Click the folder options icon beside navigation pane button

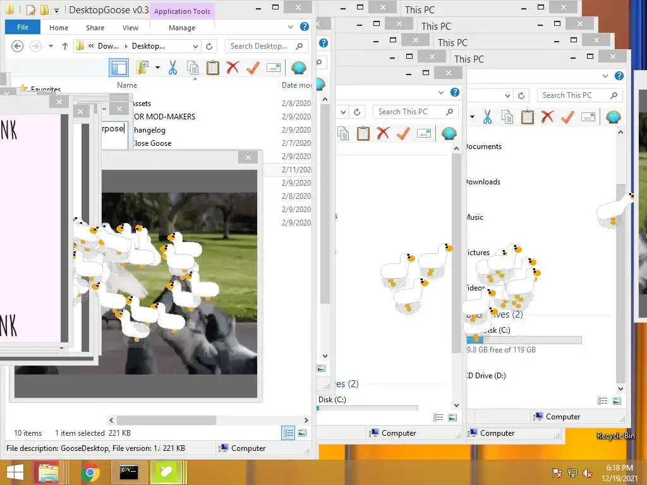pyautogui.click(x=142, y=67)
